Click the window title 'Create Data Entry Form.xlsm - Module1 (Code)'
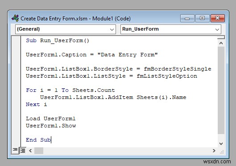This screenshot has height=166, width=236. [75, 19]
